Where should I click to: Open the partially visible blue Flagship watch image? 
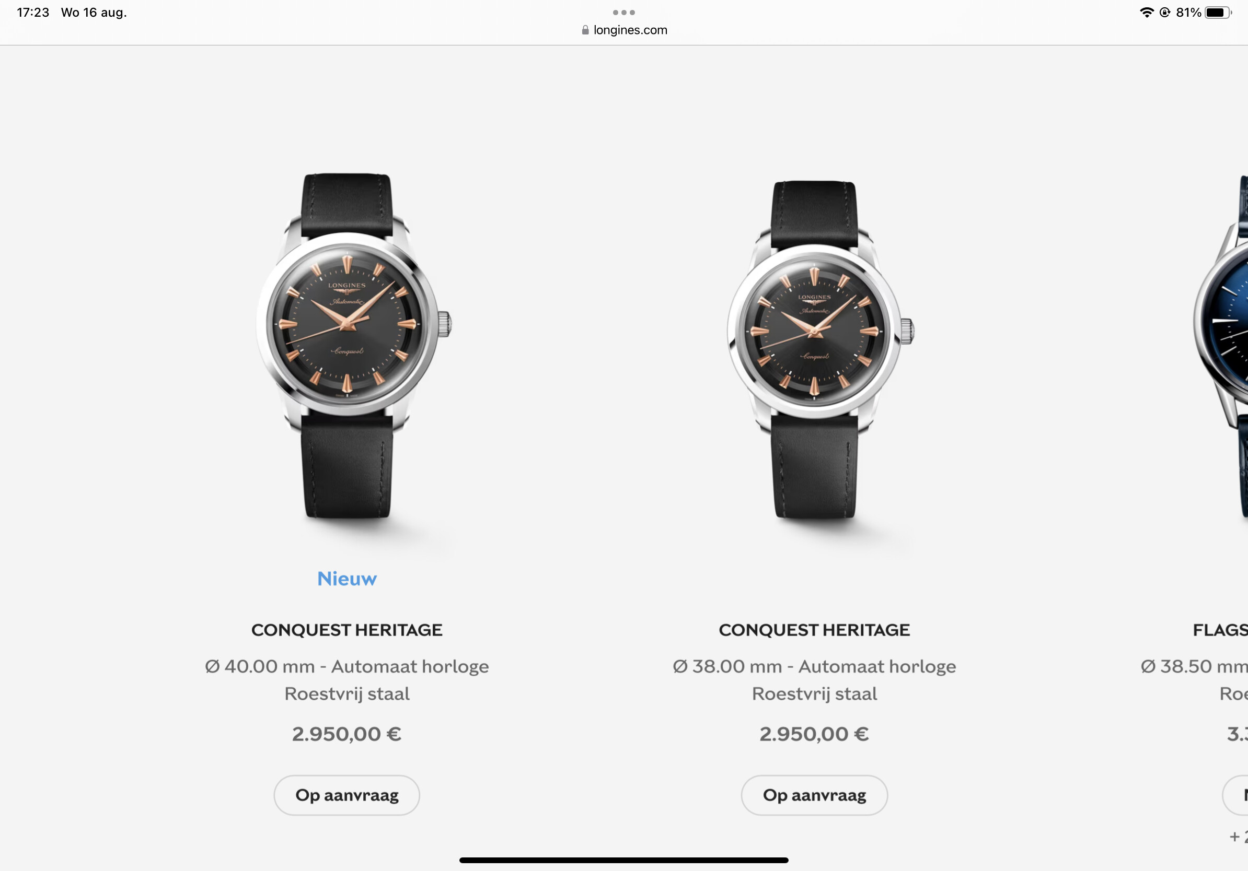click(1221, 348)
